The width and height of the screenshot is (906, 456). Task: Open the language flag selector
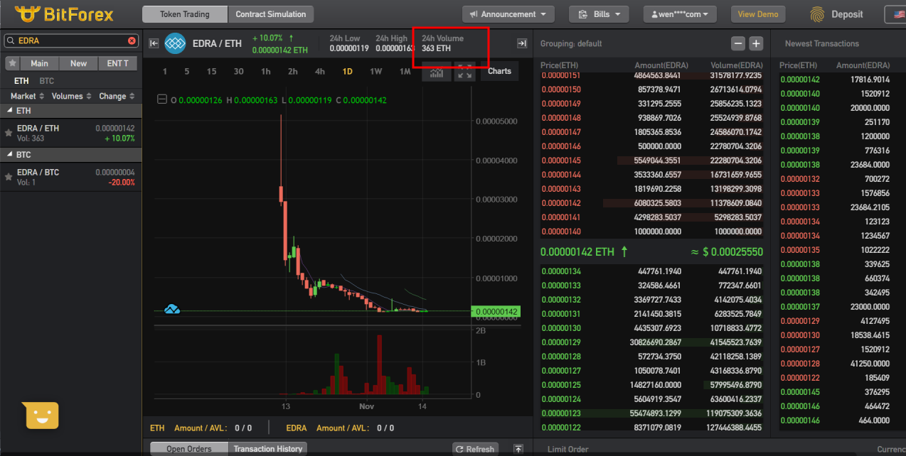(895, 14)
